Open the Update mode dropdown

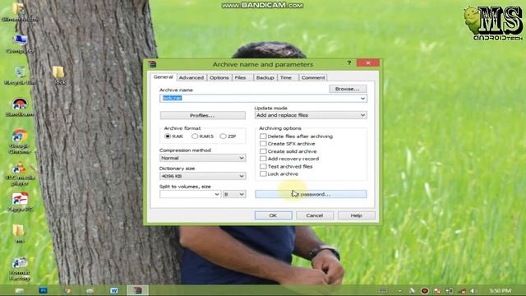311,115
